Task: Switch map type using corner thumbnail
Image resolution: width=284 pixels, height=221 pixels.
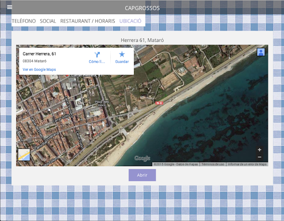Action: 24,155
